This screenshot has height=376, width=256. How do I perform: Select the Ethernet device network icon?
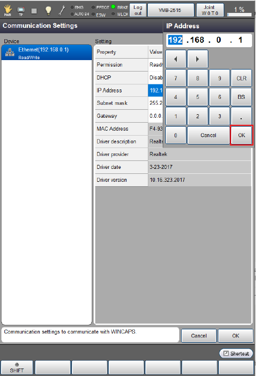(10, 52)
